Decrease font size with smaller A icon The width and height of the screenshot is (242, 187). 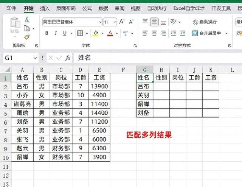pyautogui.click(x=131, y=22)
